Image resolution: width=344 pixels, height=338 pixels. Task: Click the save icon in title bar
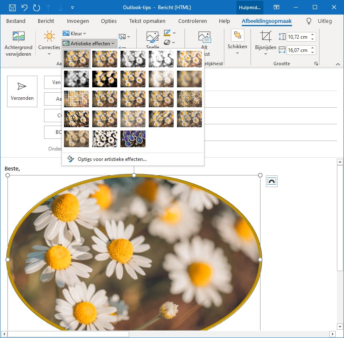tap(12, 7)
